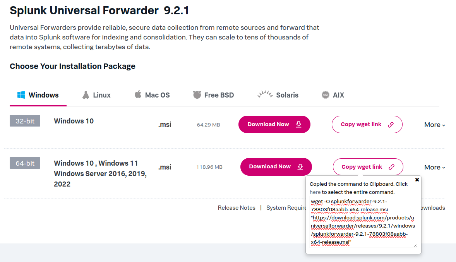Click chain-link icon in 32-bit wget button
This screenshot has width=456, height=262.
click(x=391, y=125)
